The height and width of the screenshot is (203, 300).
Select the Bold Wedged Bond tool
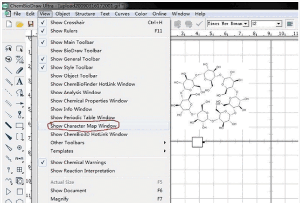pyautogui.click(x=9, y=137)
